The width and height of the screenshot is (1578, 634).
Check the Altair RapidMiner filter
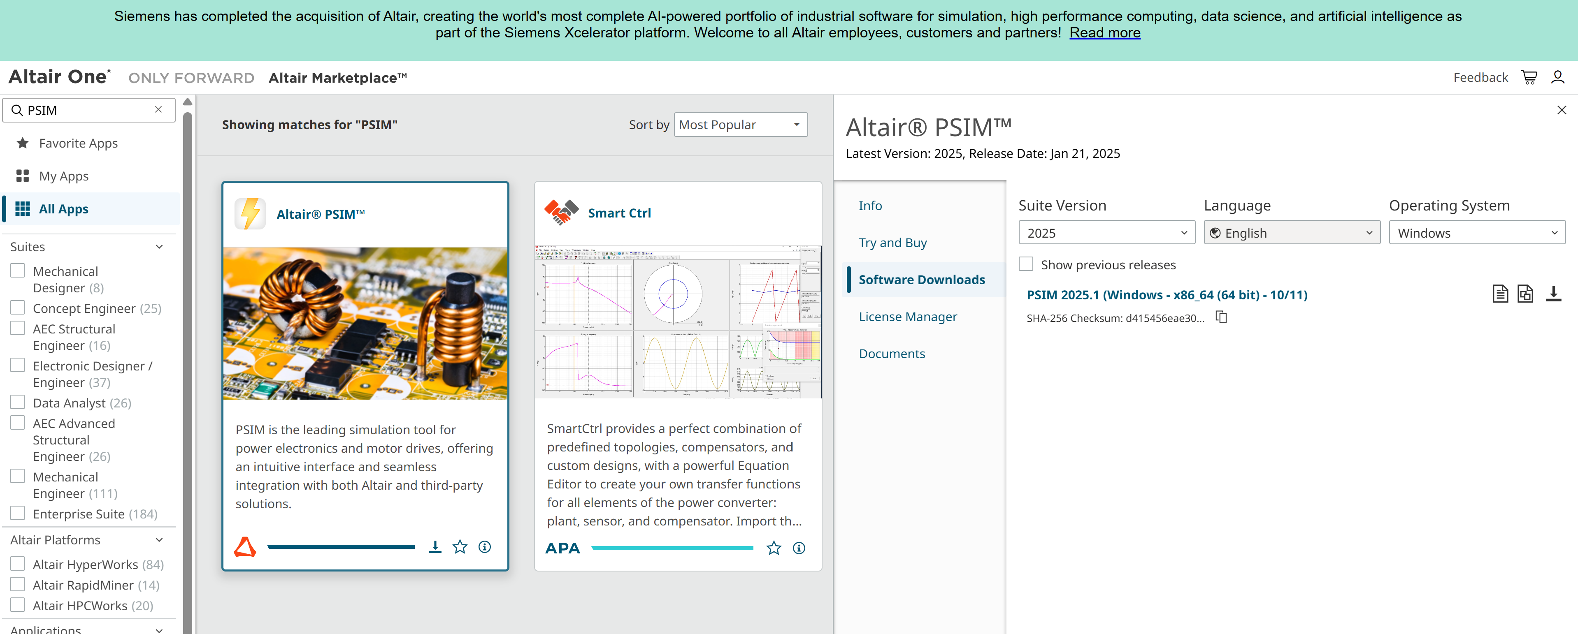tap(18, 584)
